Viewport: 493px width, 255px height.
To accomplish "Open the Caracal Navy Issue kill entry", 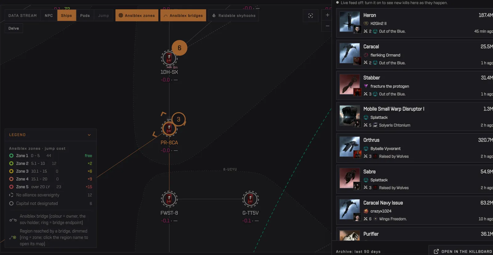I will (415, 211).
